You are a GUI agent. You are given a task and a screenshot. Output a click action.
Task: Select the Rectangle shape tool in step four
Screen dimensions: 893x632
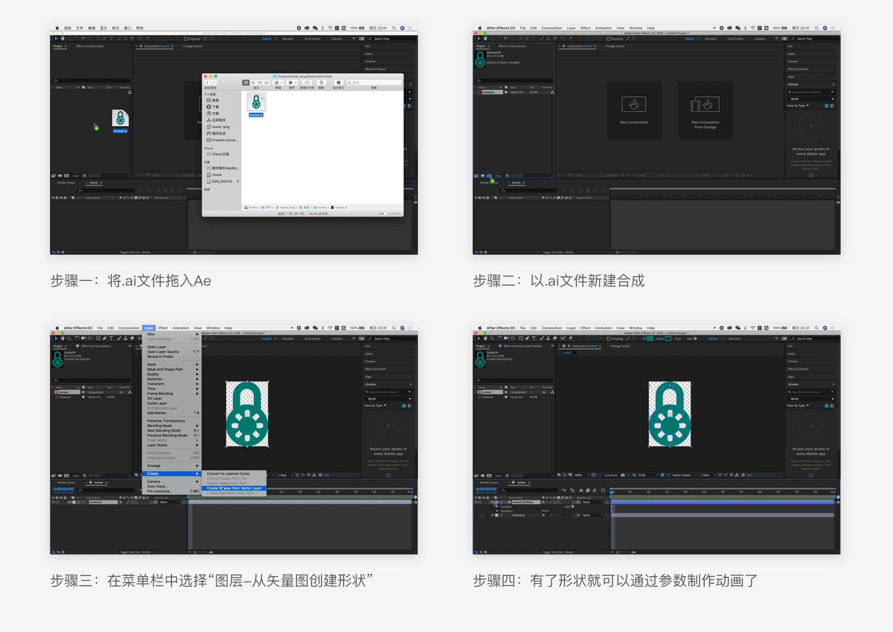[521, 339]
